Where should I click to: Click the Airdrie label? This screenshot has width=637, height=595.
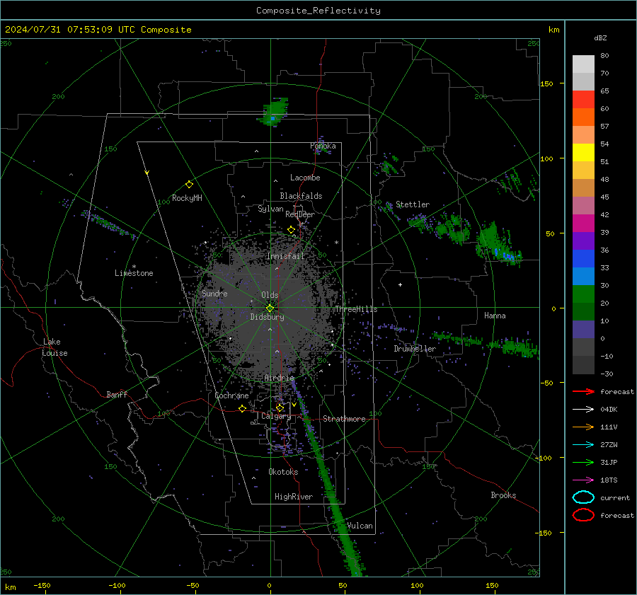279,378
